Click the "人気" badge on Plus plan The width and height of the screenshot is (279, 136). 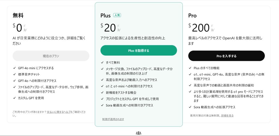(x=117, y=15)
